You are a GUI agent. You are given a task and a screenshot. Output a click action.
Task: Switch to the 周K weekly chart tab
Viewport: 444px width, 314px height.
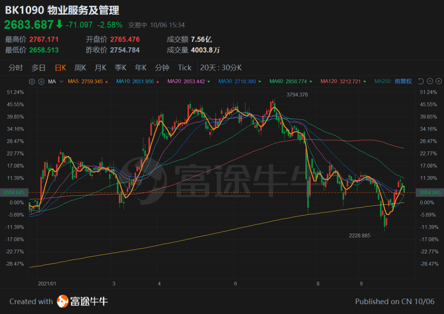click(x=80, y=68)
